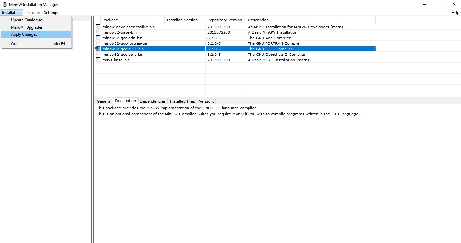Open the Settings menu
The width and height of the screenshot is (461, 243).
click(x=51, y=13)
